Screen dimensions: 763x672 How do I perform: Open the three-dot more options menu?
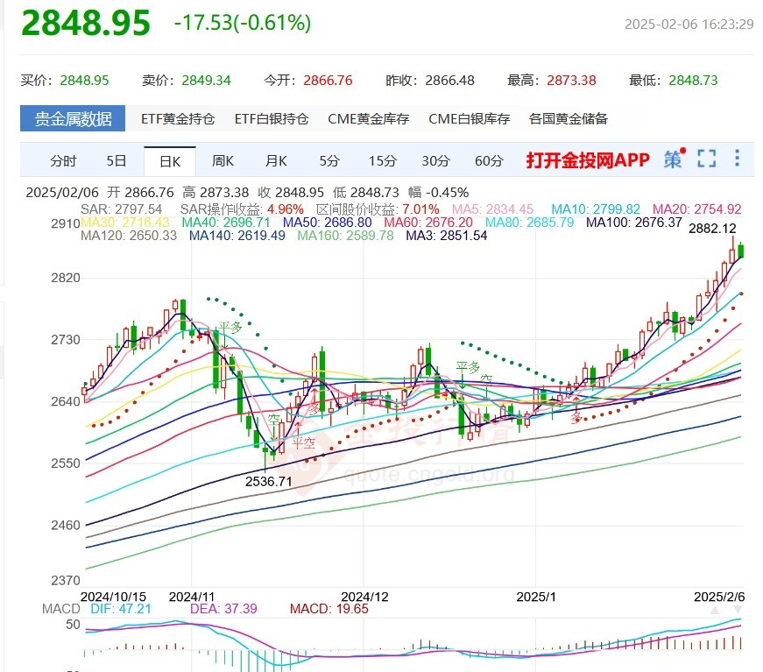tap(738, 159)
